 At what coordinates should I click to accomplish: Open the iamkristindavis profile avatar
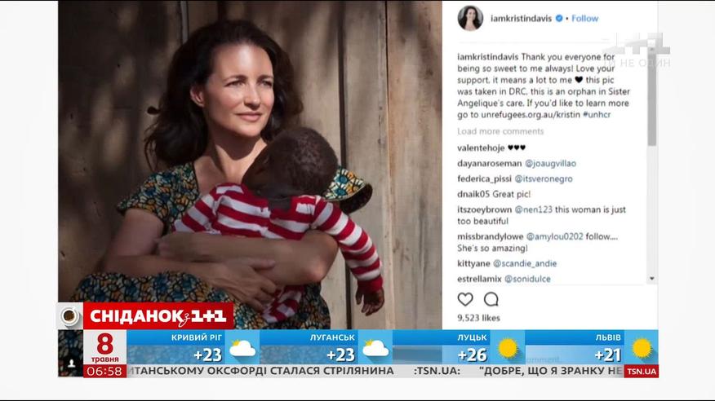point(470,18)
